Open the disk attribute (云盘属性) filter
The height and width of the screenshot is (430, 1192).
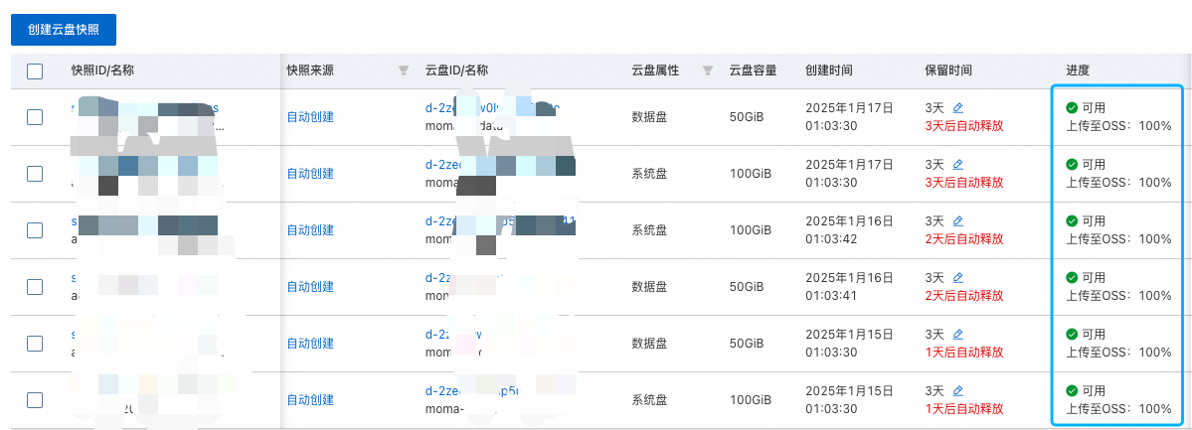707,71
